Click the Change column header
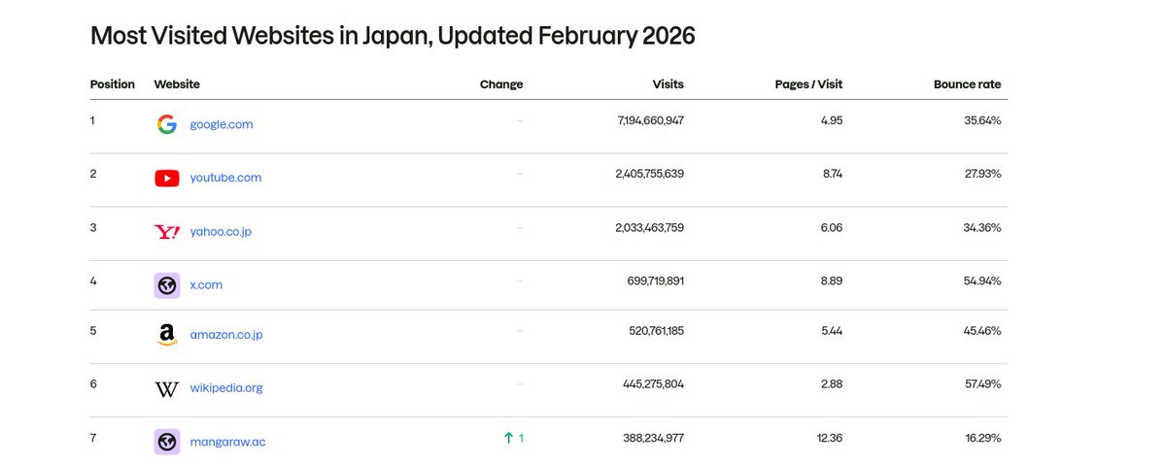The width and height of the screenshot is (1165, 464). (501, 84)
